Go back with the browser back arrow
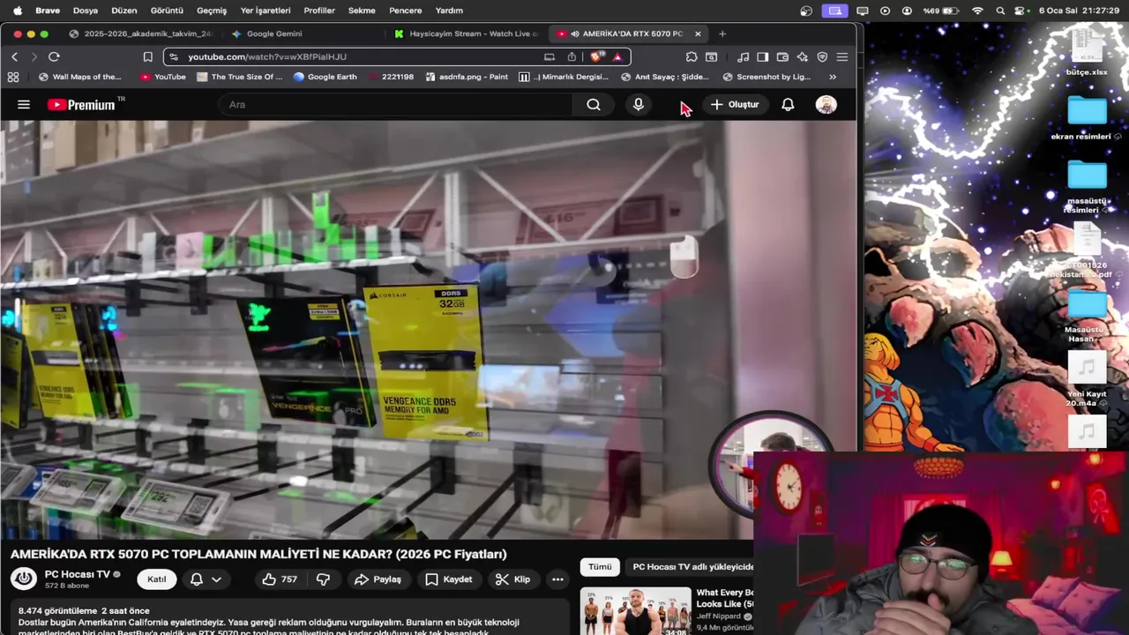Screen dimensions: 1129x635 point(14,56)
